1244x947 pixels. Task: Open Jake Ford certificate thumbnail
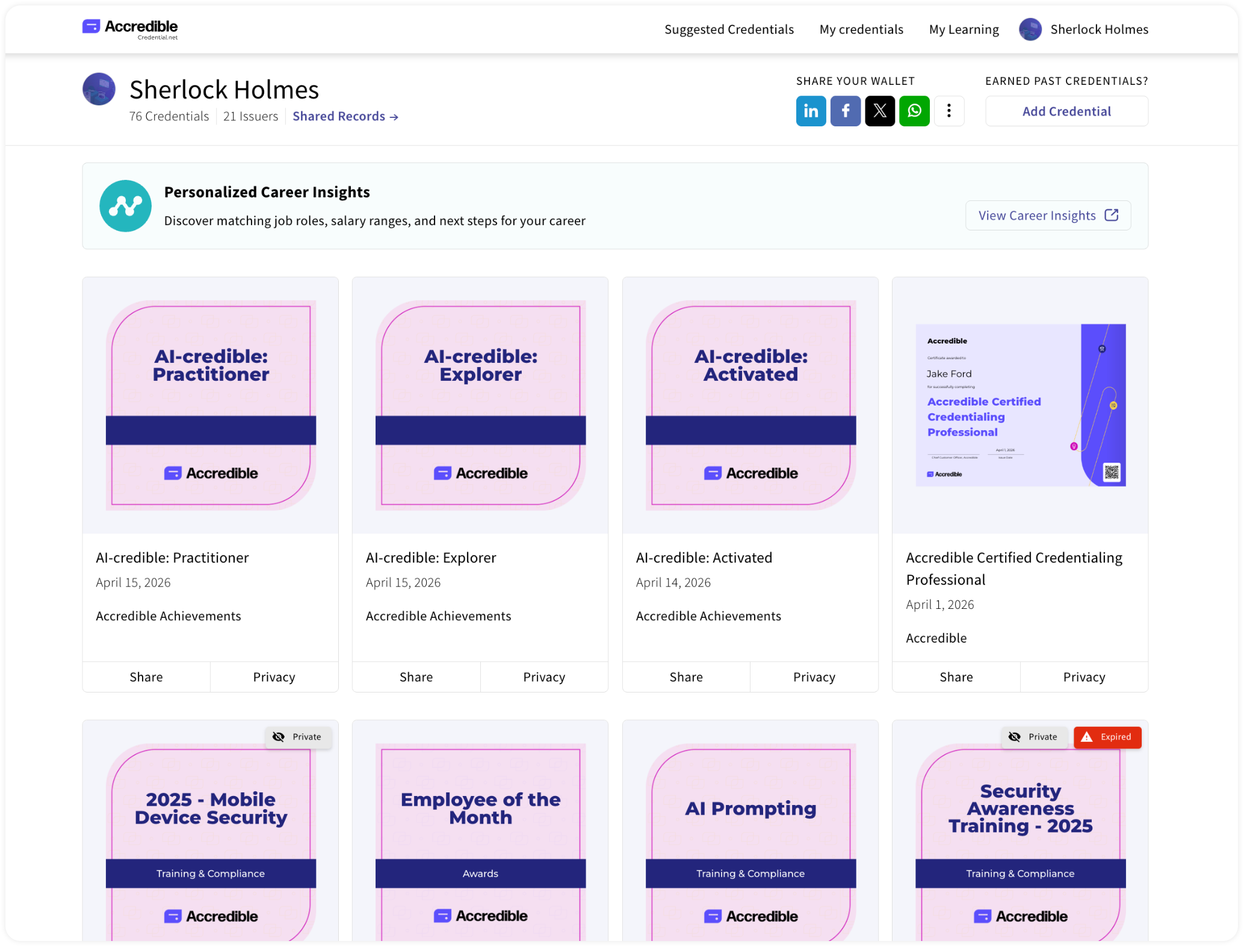tap(1020, 405)
